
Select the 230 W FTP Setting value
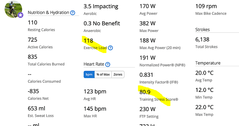[x=148, y=109]
